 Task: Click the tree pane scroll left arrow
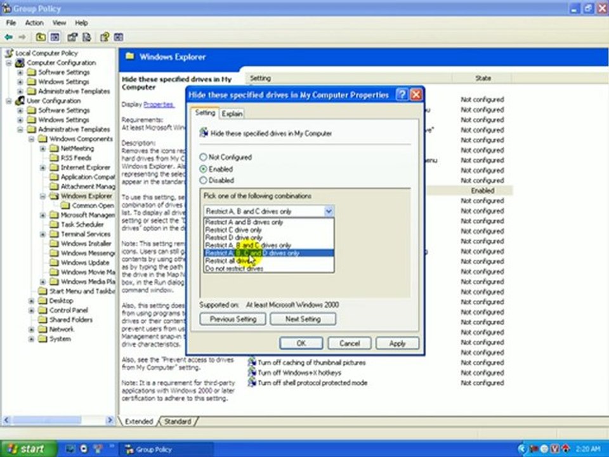click(x=6, y=420)
